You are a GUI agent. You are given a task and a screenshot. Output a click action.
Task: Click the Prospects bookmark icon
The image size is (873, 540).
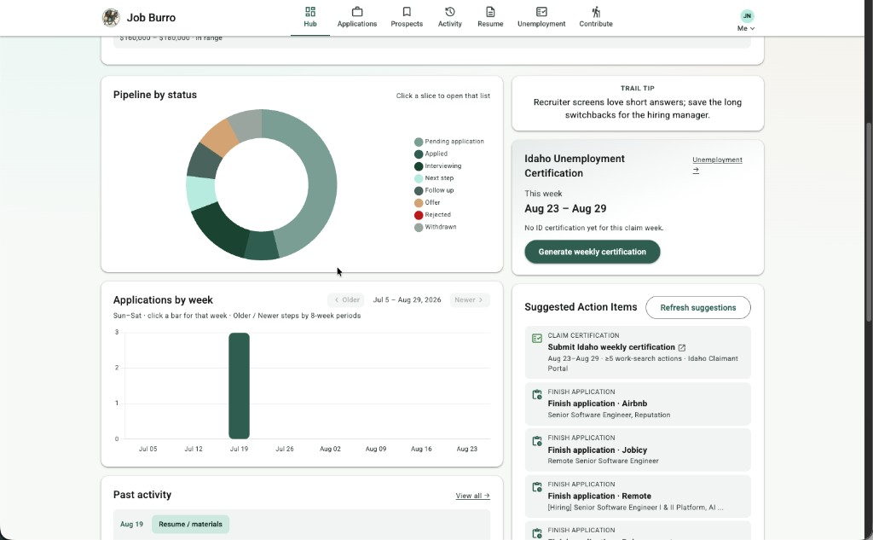point(407,12)
